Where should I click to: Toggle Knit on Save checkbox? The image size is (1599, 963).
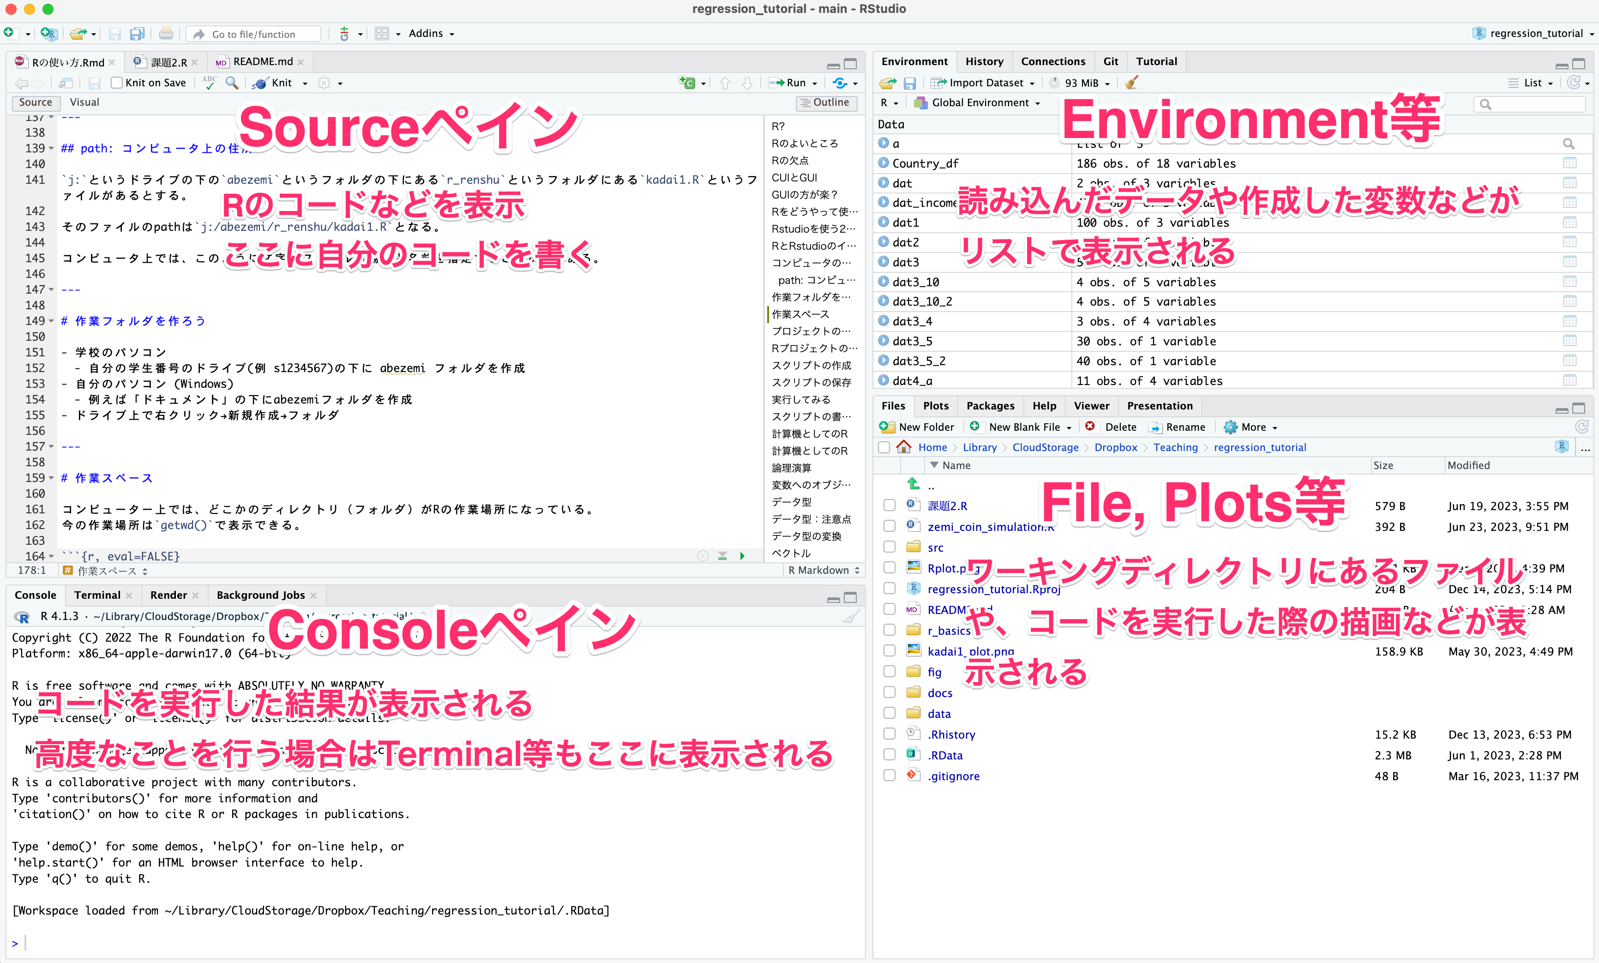click(x=117, y=83)
